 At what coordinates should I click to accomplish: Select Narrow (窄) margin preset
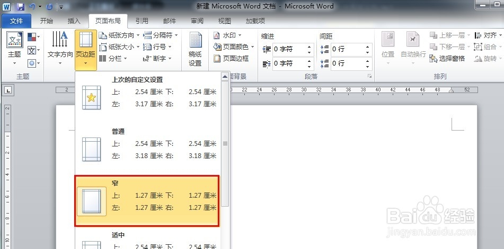147,201
